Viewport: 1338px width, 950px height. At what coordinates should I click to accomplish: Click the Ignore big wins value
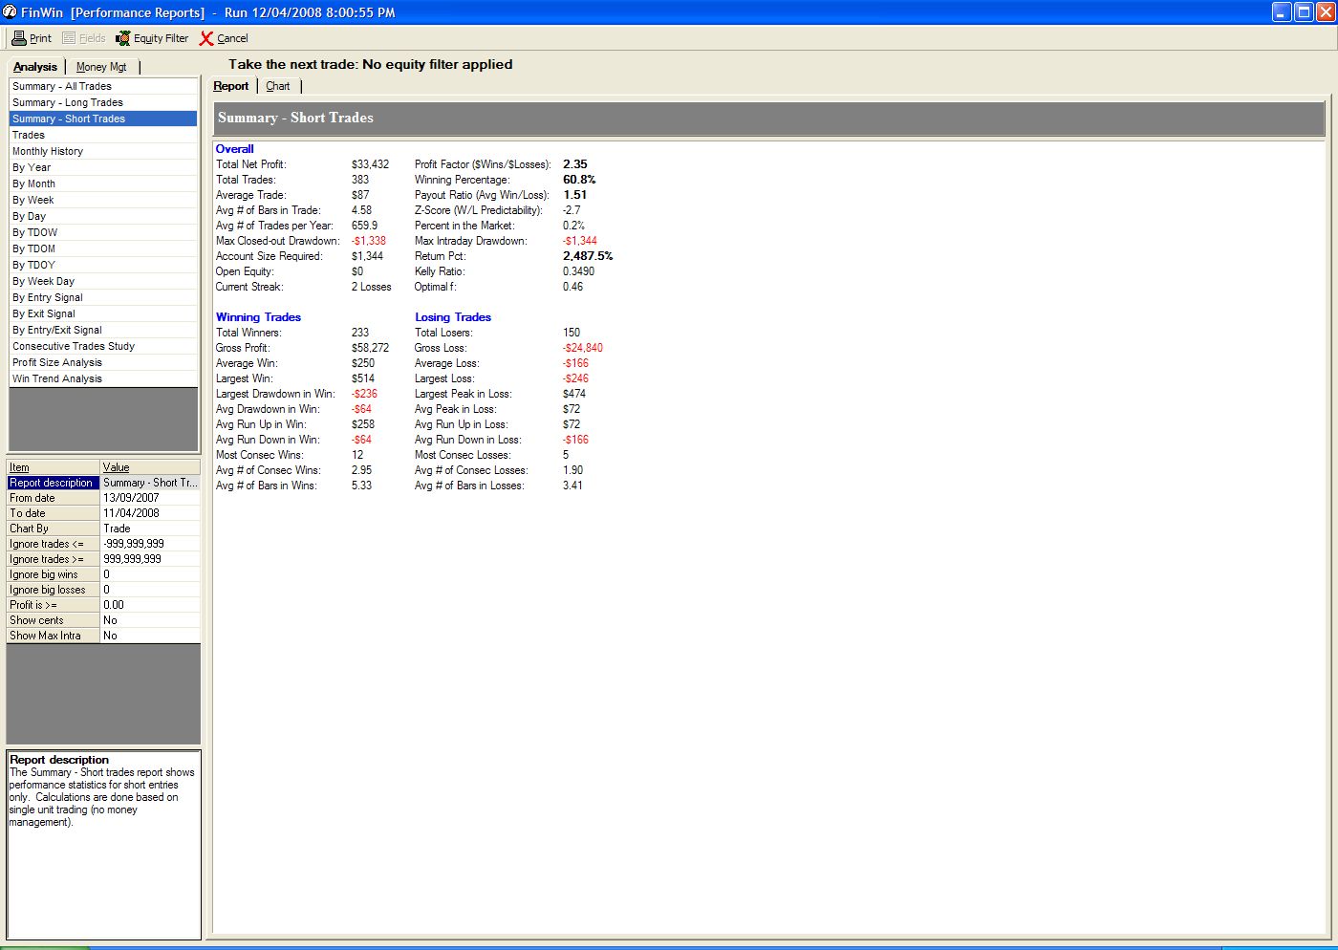tap(149, 574)
